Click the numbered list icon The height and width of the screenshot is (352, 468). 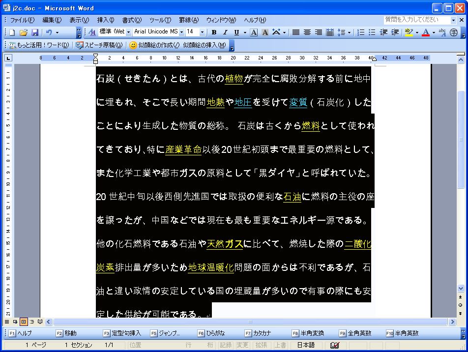pyautogui.click(x=361, y=32)
